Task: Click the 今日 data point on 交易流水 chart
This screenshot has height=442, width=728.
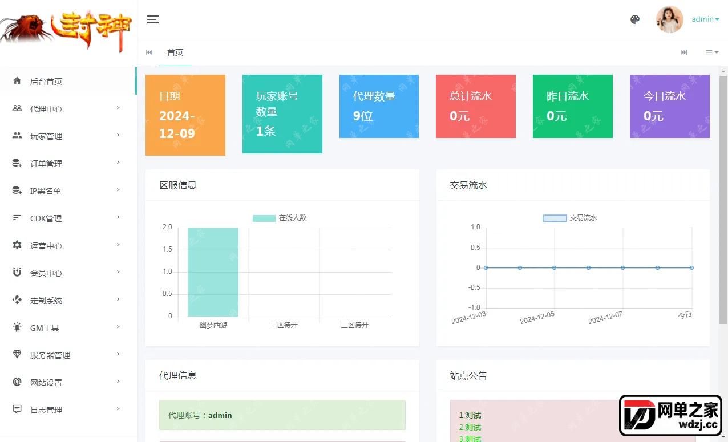Action: (x=691, y=267)
